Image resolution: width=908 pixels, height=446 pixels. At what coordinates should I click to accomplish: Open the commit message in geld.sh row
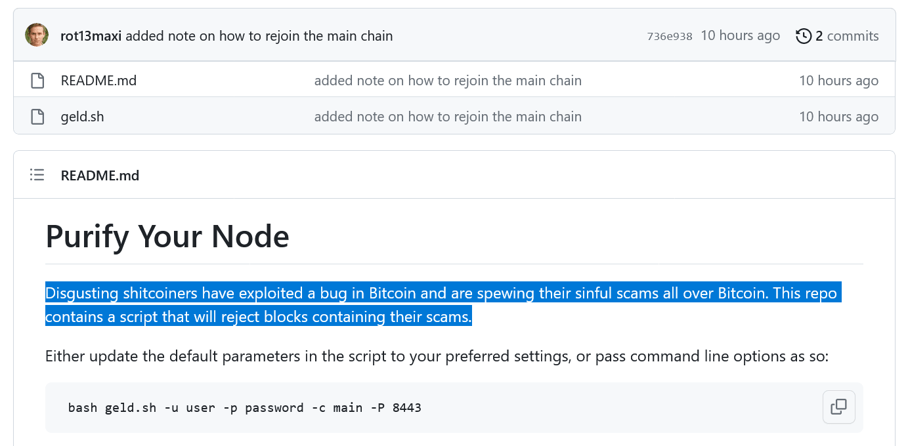(448, 117)
